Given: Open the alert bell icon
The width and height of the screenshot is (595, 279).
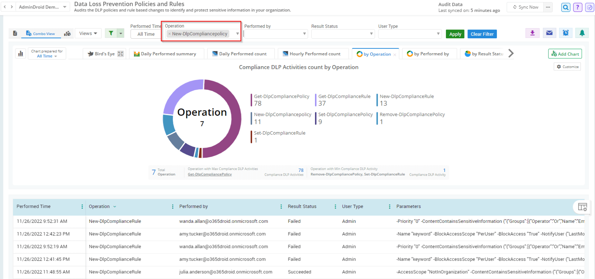Looking at the screenshot, I should click(x=582, y=33).
